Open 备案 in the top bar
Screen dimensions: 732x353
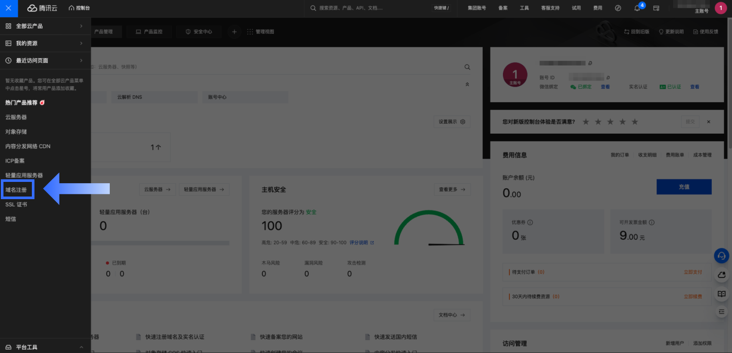tap(503, 8)
